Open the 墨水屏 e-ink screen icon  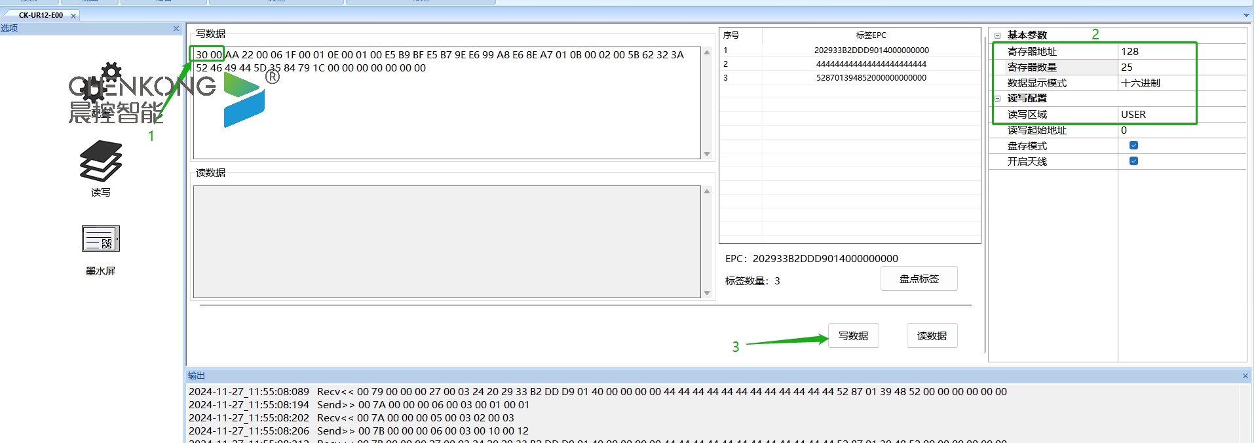100,239
